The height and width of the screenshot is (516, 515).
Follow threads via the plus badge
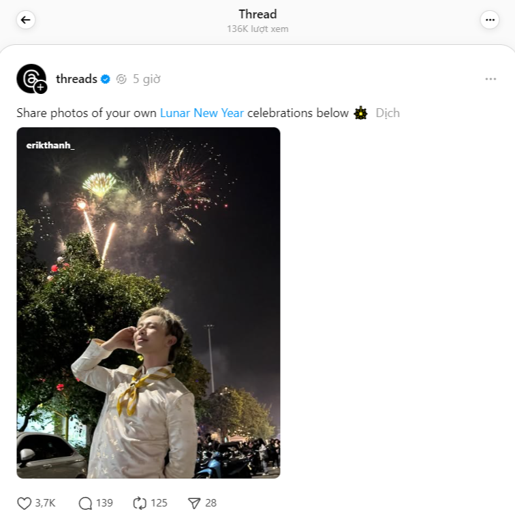(41, 88)
